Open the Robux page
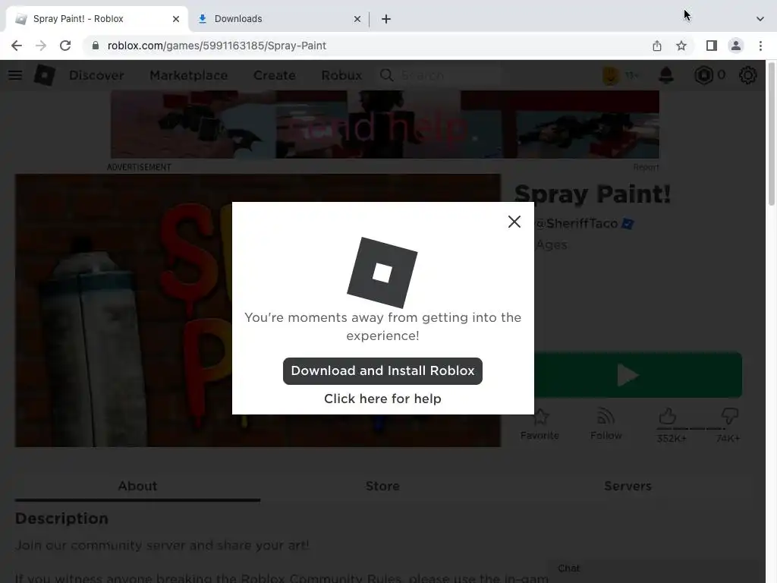 coord(341,75)
